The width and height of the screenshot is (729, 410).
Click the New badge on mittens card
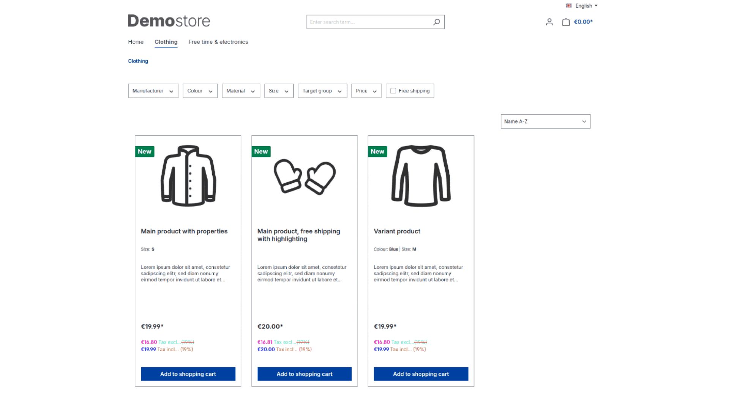point(261,151)
